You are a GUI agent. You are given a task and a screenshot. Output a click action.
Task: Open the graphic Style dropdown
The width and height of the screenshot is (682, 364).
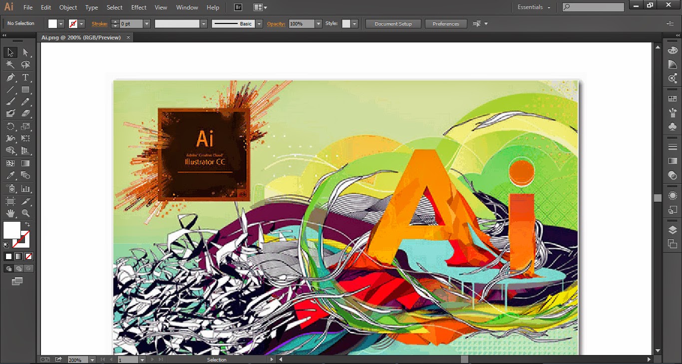click(x=354, y=23)
